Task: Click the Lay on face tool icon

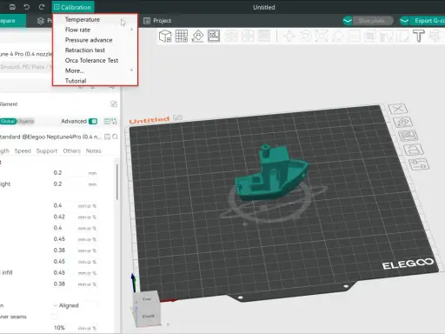Action: [x=338, y=36]
